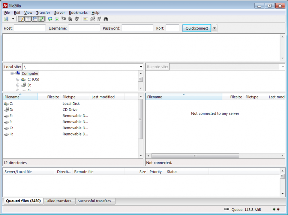The height and width of the screenshot is (215, 288).
Task: Sort local list by Filename column
Action: 20,97
